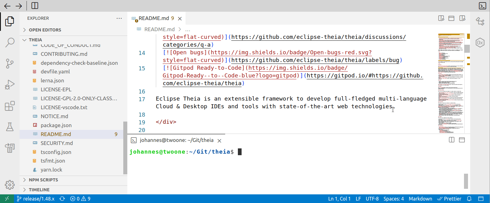Screen dimensions: 490x203
Task: Close the terminal tab
Action: [219, 141]
